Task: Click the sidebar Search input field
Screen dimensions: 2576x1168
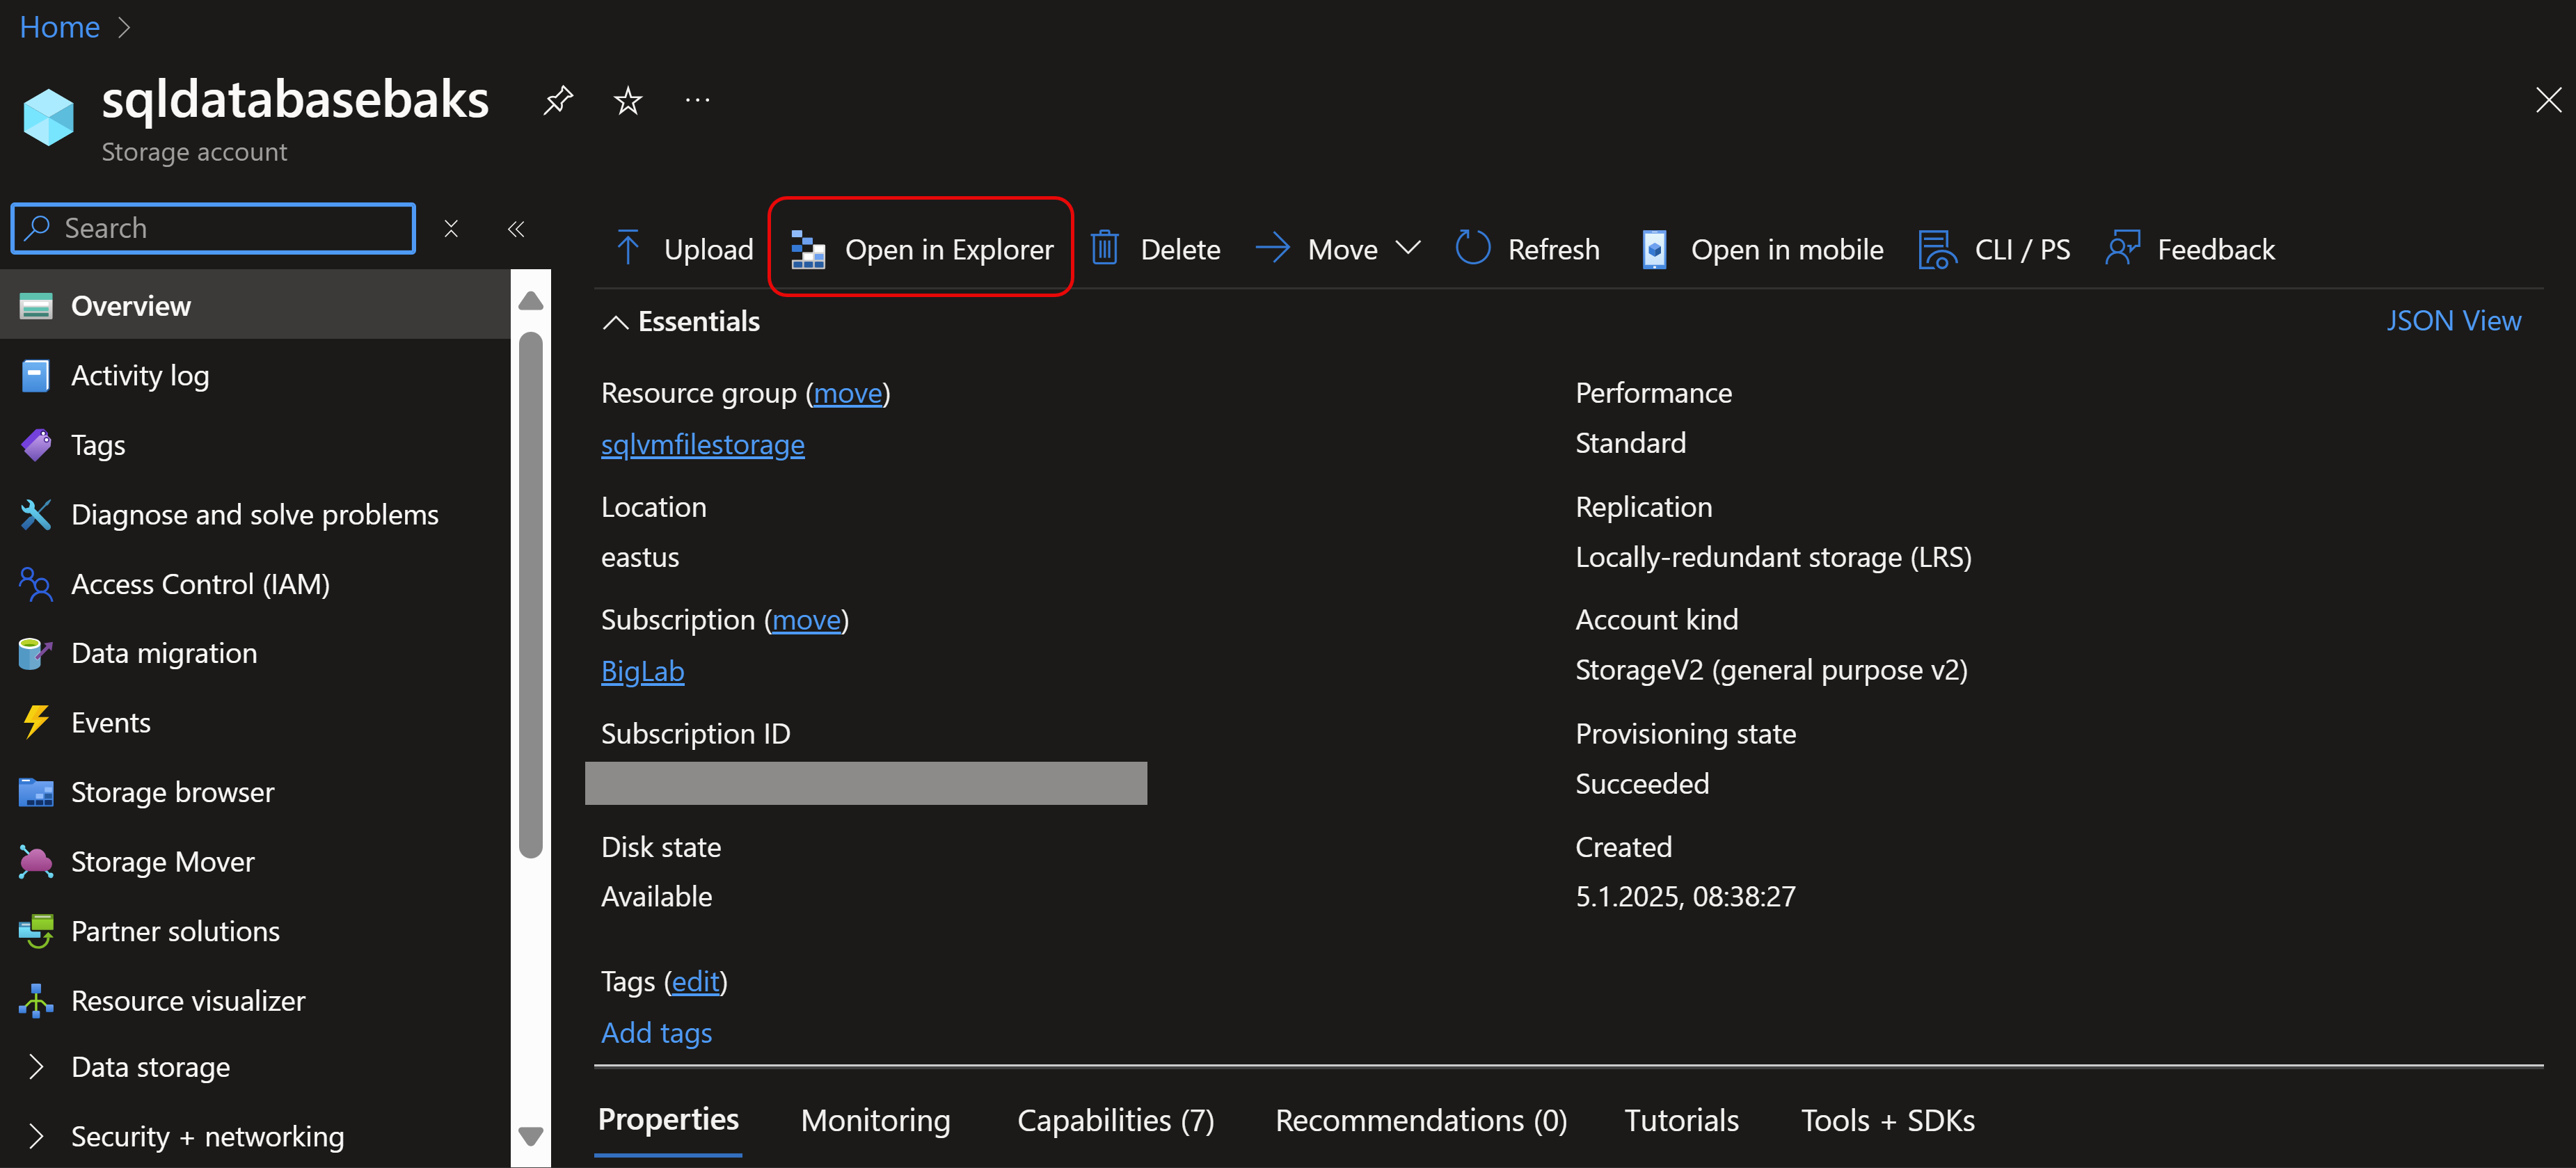Action: pyautogui.click(x=230, y=229)
